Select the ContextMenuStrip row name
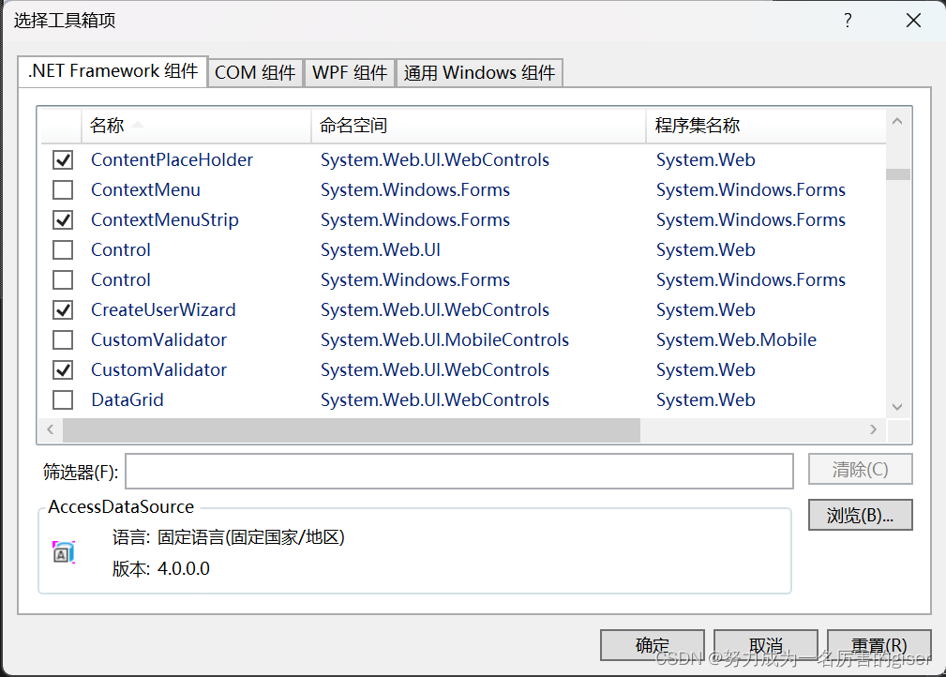 pyautogui.click(x=165, y=219)
